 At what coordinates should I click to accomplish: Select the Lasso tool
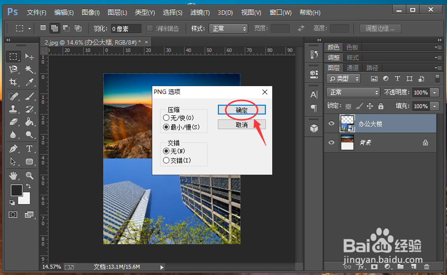point(13,69)
